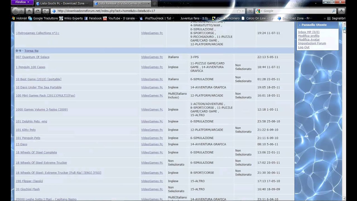
Task: Open the browser home page
Action: [x=29, y=11]
